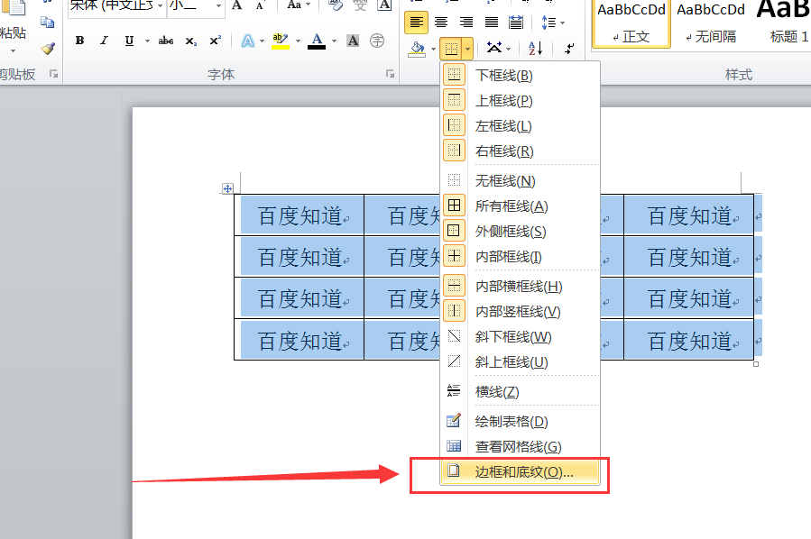Open Text Effects dropdown arrow

(263, 41)
